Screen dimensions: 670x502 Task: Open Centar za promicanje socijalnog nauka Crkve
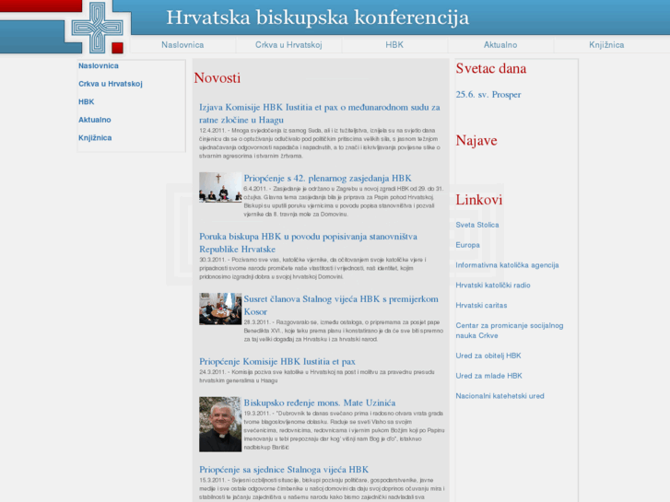click(510, 331)
